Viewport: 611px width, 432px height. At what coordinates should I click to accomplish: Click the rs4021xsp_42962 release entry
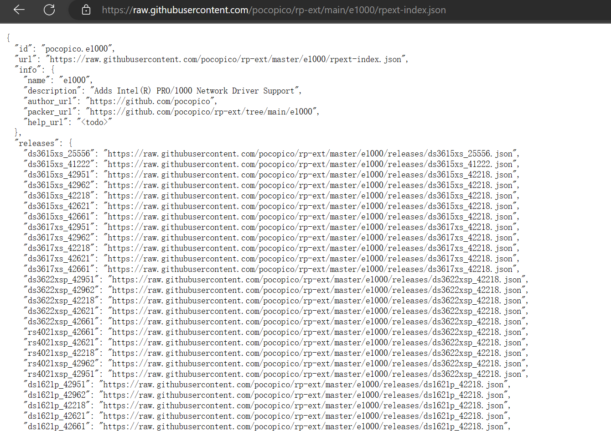tap(276, 364)
